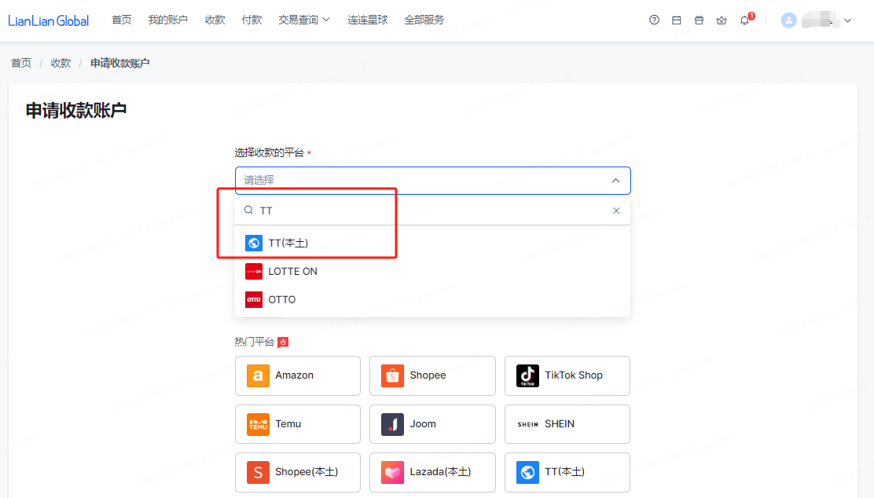The width and height of the screenshot is (874, 498).
Task: Open the 连连星球 menu item
Action: click(x=367, y=20)
